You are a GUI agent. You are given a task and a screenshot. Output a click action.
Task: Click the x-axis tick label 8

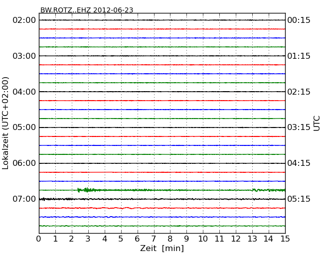click(x=170, y=239)
